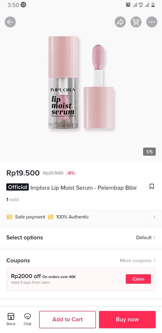Add to Cart
The width and height of the screenshot is (162, 333).
[x=67, y=319]
